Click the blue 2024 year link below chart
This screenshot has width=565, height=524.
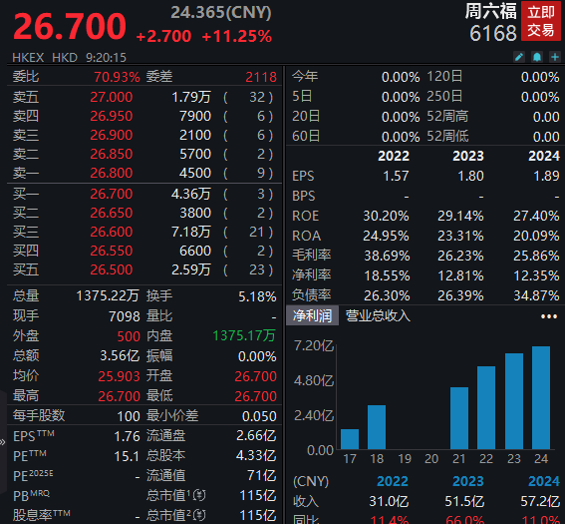point(544,481)
